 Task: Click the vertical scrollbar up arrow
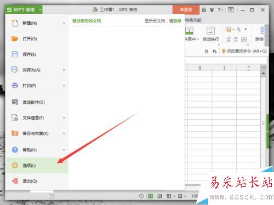[263, 73]
